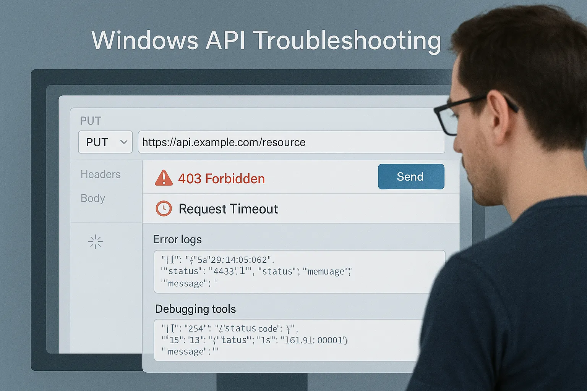Click the red warning triangle icon
The height and width of the screenshot is (391, 587).
tap(164, 178)
